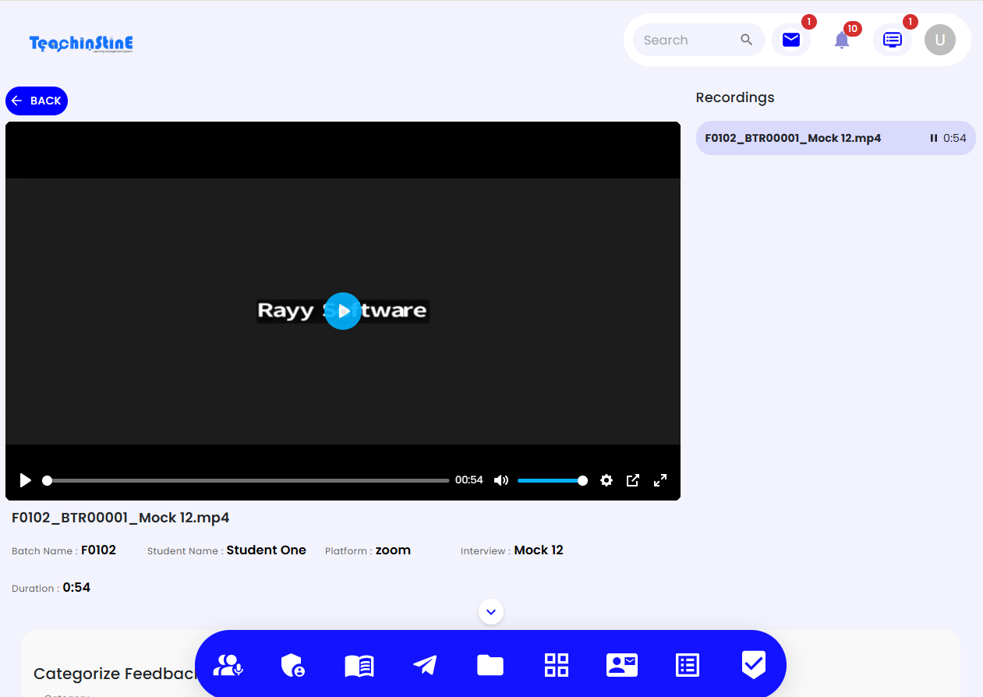Click the paper plane send icon
Image resolution: width=983 pixels, height=697 pixels.
click(x=425, y=665)
